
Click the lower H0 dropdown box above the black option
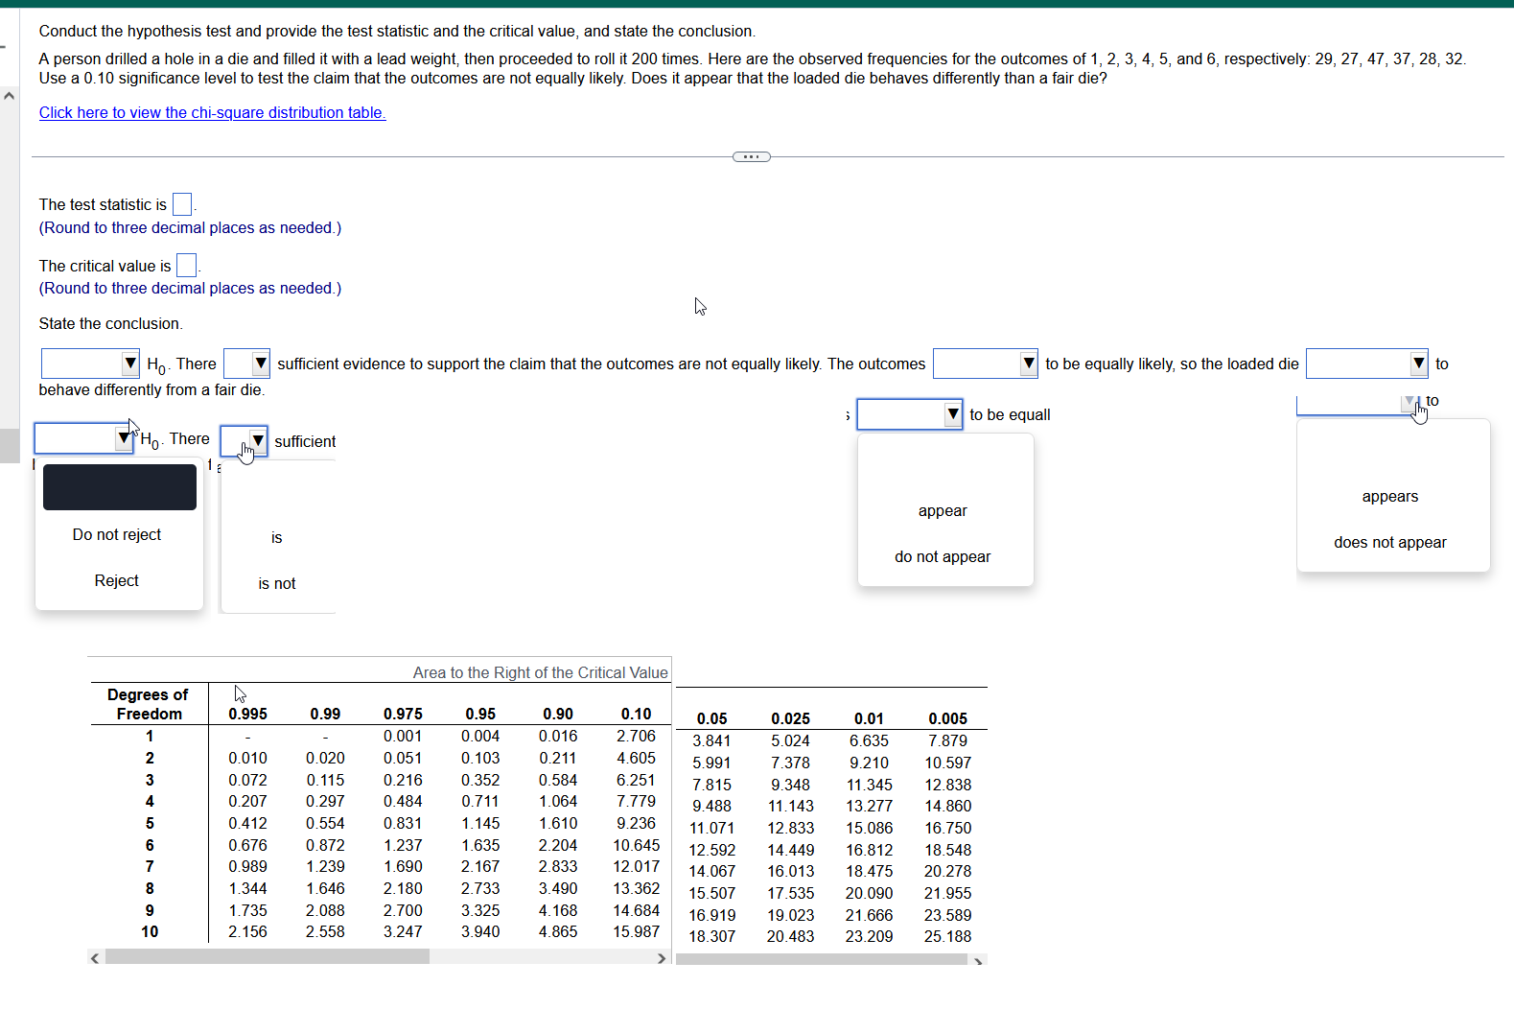tap(83, 438)
